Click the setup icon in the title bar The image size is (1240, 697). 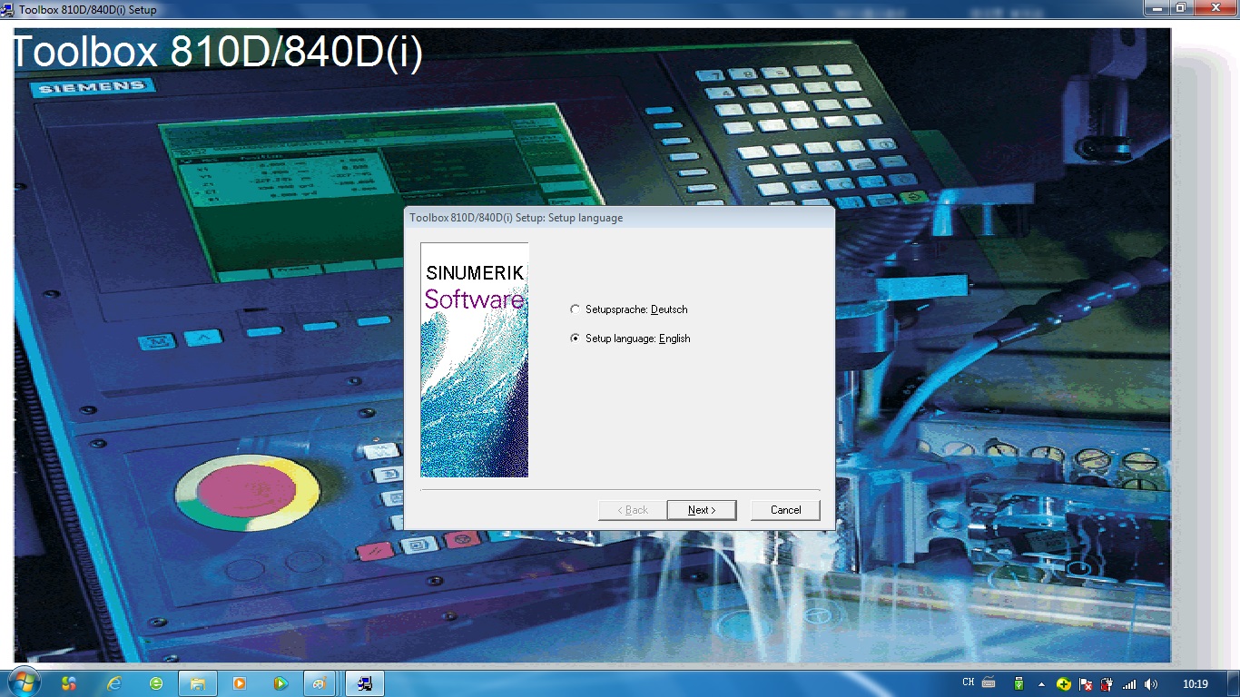pos(9,9)
